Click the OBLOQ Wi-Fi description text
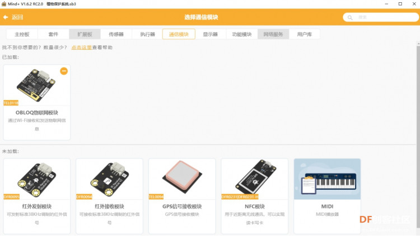 37,124
